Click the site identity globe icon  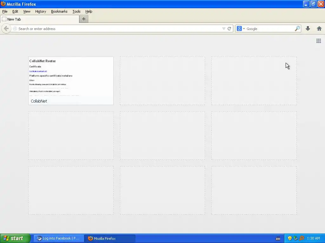[x=15, y=29]
